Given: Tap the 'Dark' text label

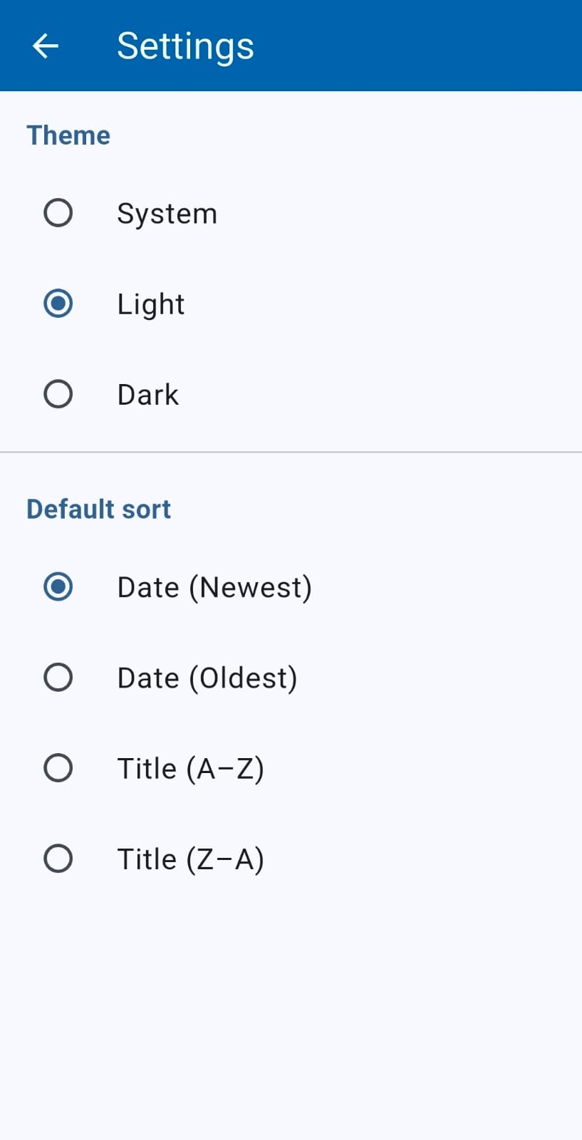Looking at the screenshot, I should click(147, 395).
